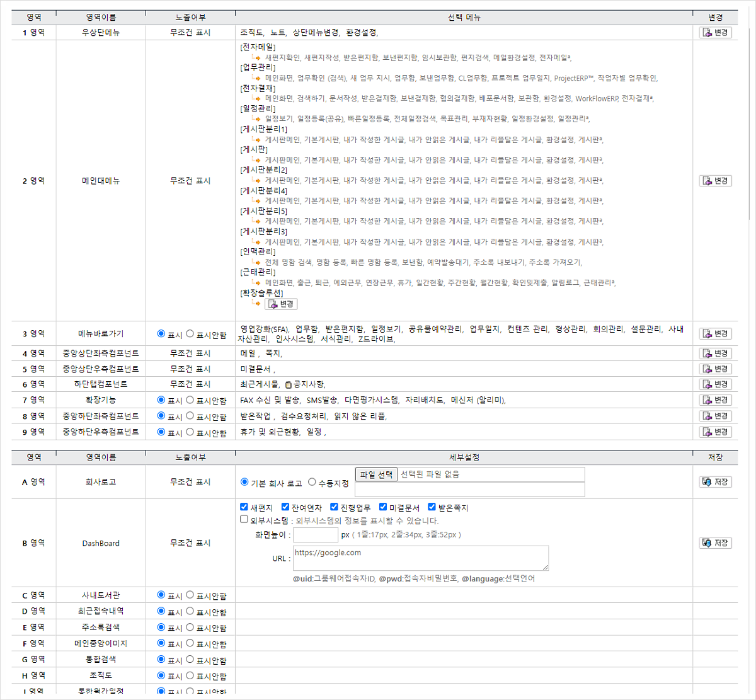Click the URL textarea with google.com
This screenshot has width=756, height=700.
click(x=421, y=558)
